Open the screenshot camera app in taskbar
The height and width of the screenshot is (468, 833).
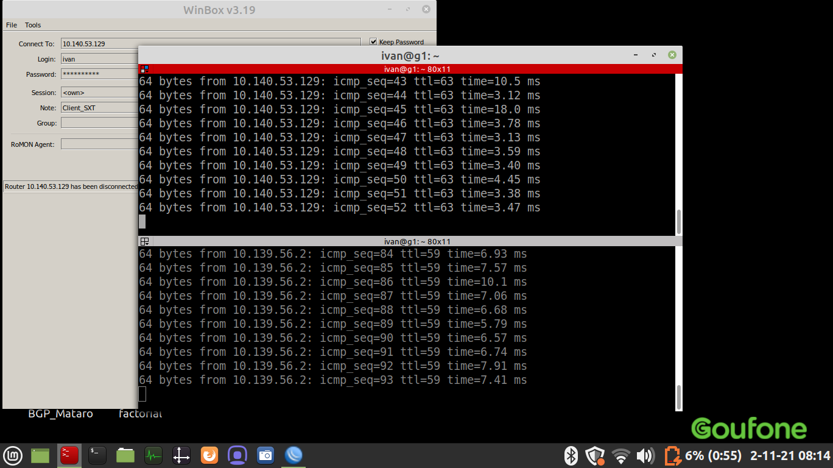coord(265,455)
